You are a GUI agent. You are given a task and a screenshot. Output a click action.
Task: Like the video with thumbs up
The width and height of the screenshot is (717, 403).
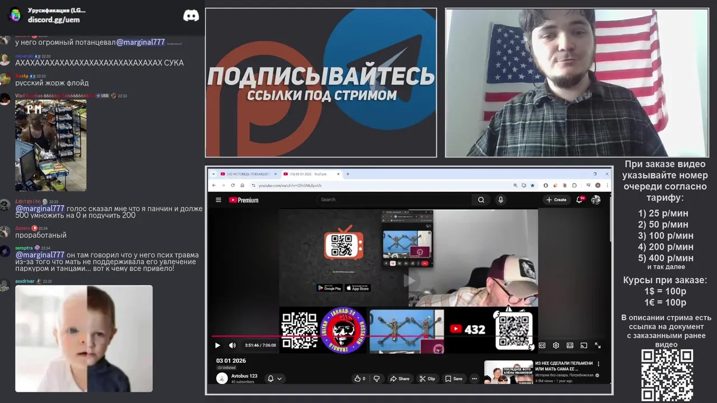pos(360,378)
